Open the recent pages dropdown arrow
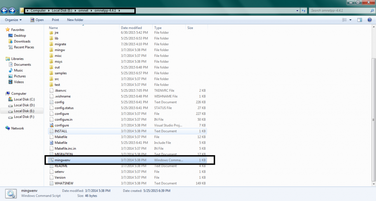Image resolution: width=376 pixels, height=201 pixels. point(17,11)
